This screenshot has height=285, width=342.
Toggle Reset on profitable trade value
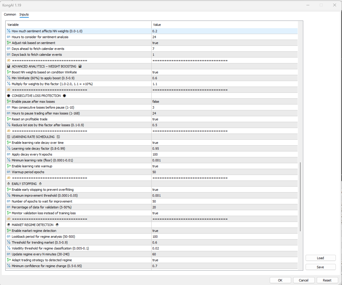coord(224,119)
